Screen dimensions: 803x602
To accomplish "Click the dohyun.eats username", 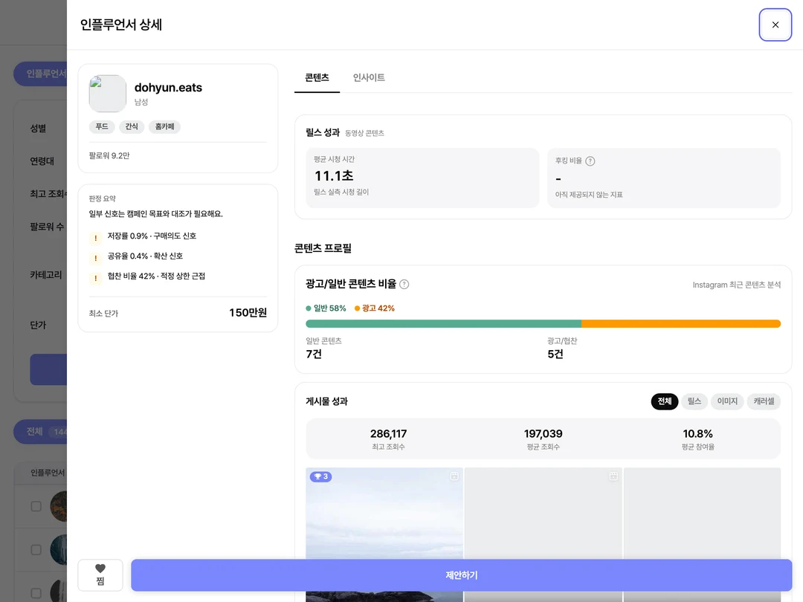I will coord(168,88).
